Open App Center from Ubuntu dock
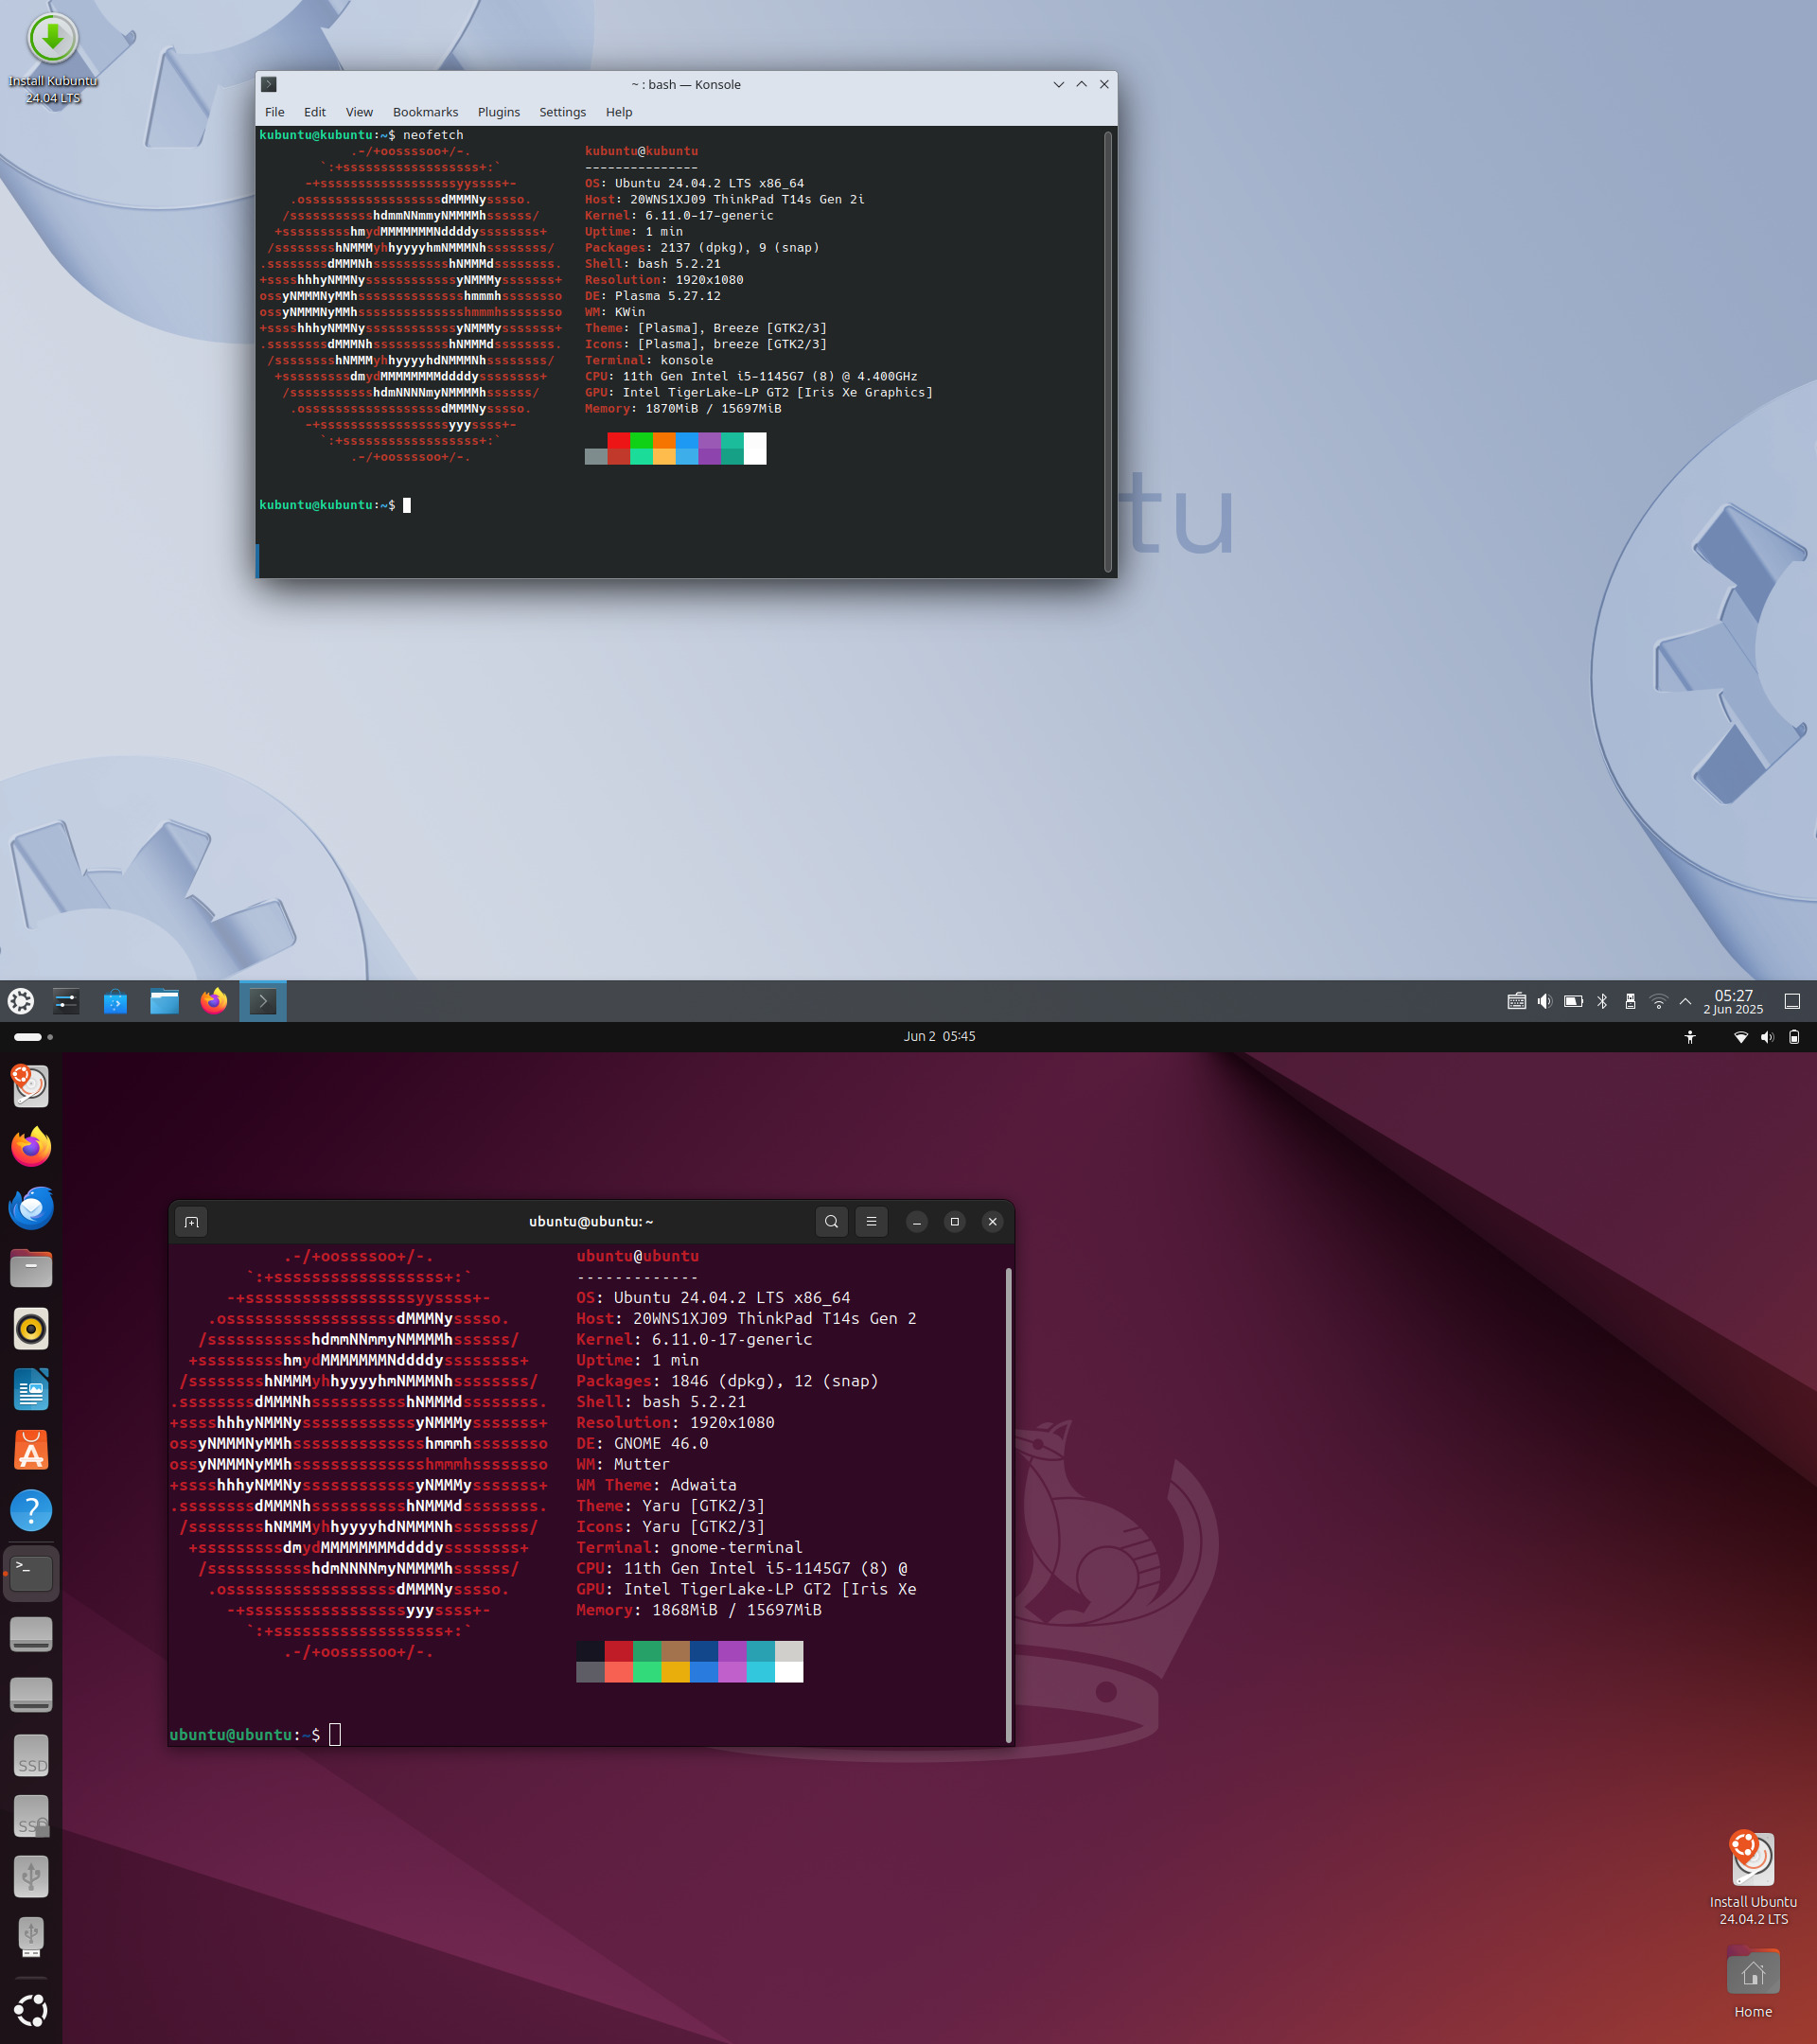This screenshot has height=2044, width=1817. pos(31,1451)
